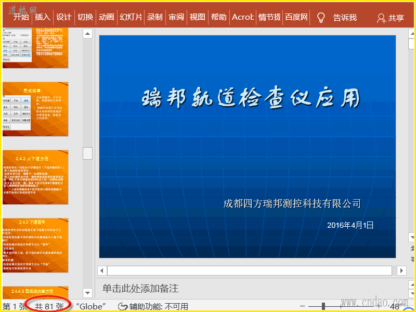The width and height of the screenshot is (416, 312).
Task: Click the subtitle 成都四方瑞邦测控科技有限公司
Action: click(x=292, y=204)
